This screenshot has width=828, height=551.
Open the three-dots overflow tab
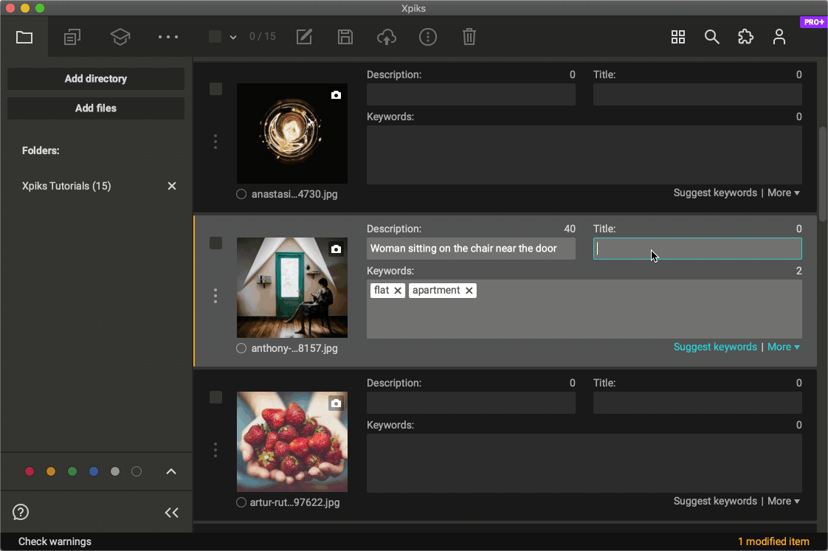tap(168, 37)
